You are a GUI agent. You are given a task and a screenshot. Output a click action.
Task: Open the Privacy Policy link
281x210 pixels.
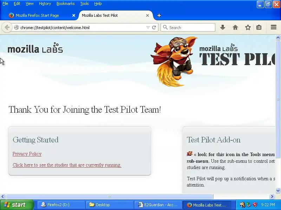coord(27,154)
